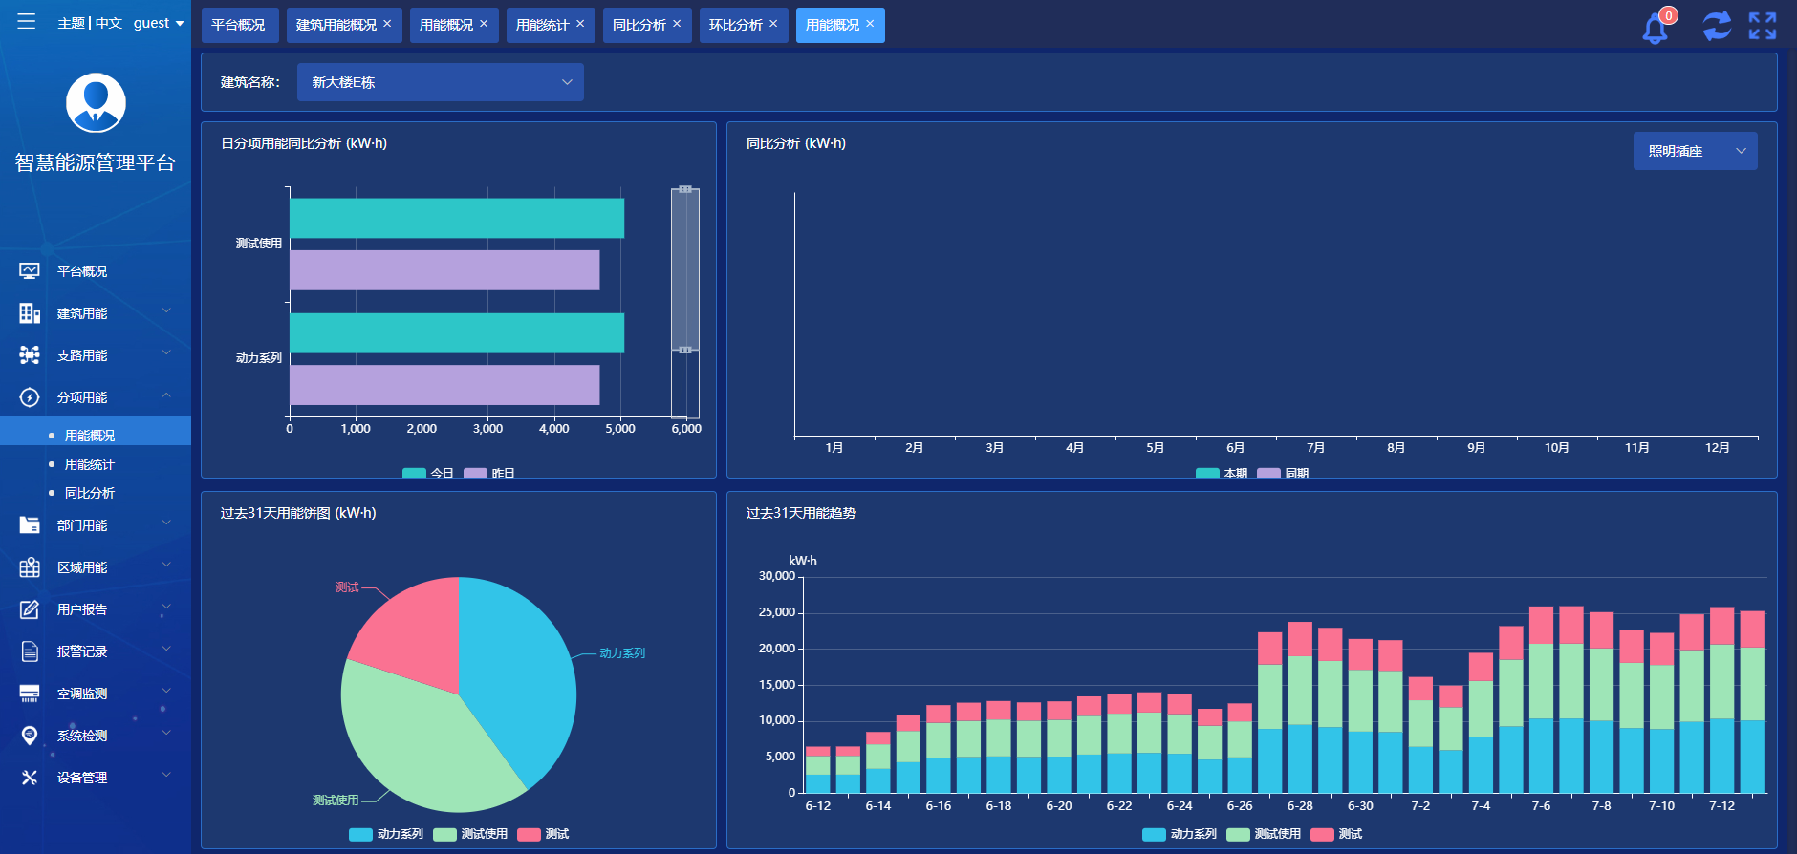Viewport: 1797px width, 854px height.
Task: Open guest user account menu
Action: [x=159, y=23]
